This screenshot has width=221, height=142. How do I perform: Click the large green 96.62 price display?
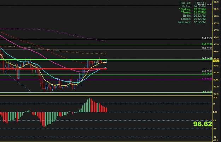203,124
